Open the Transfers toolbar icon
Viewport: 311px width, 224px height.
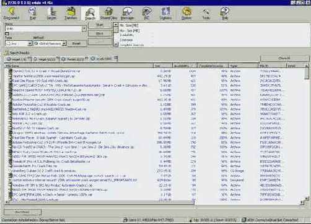tap(71, 13)
